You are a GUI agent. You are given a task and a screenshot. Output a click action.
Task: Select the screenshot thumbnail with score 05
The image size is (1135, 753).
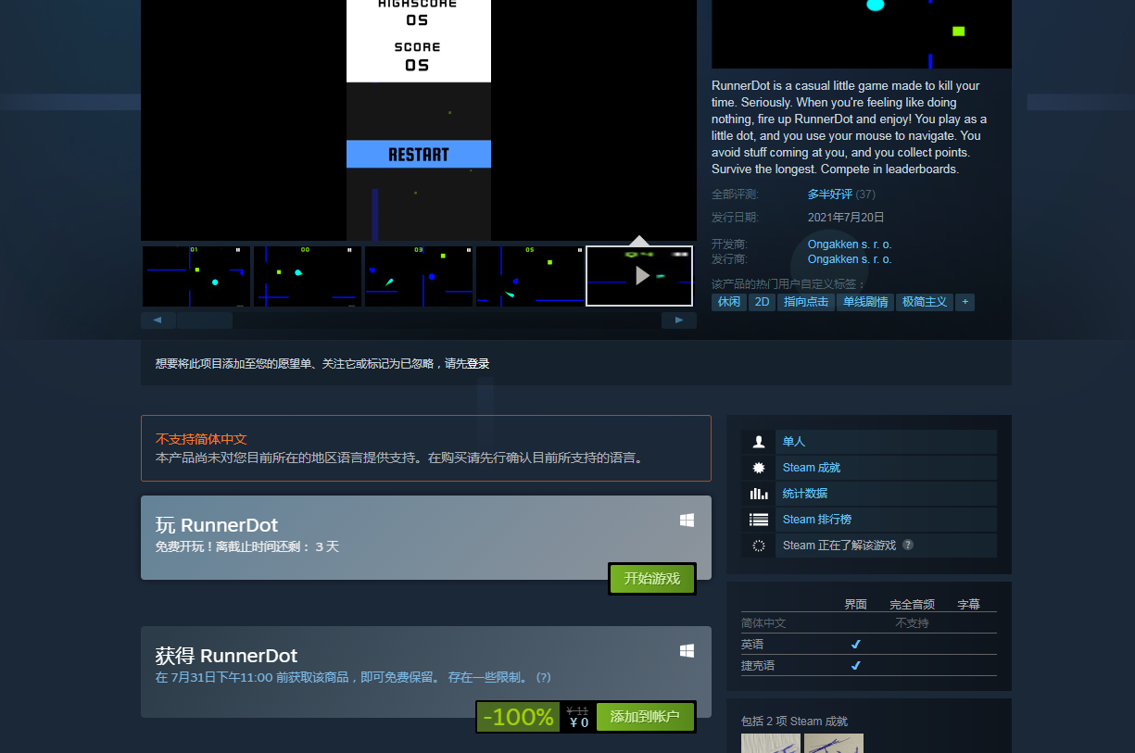click(530, 276)
